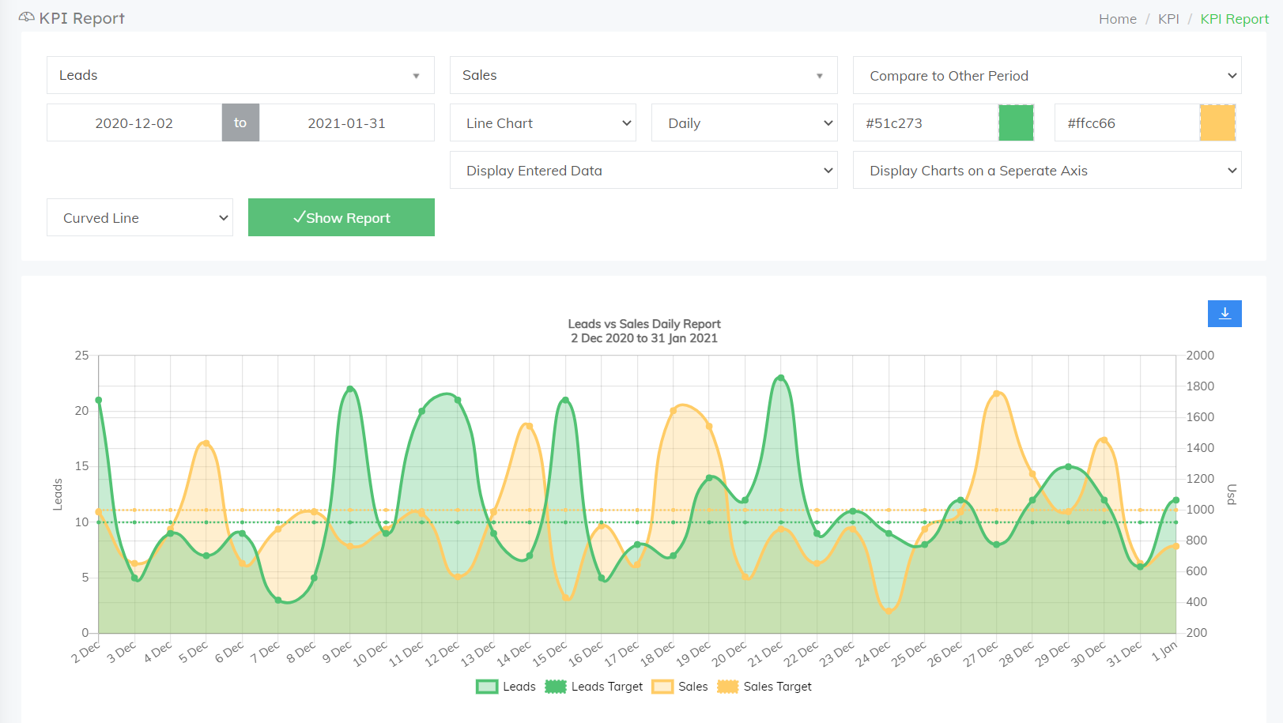Click the yellow #ffcc66 color swatch
Viewport: 1283px width, 723px height.
(x=1217, y=123)
